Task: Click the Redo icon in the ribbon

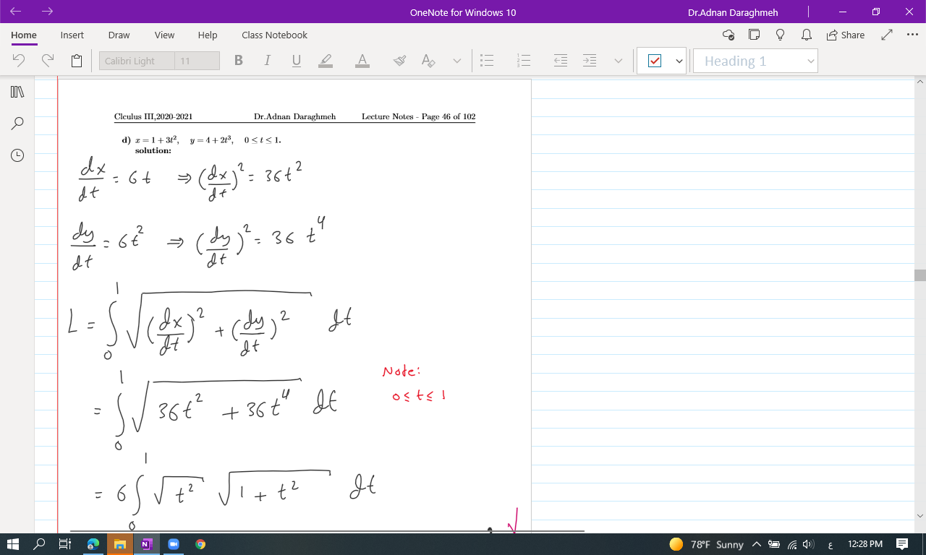Action: click(48, 61)
